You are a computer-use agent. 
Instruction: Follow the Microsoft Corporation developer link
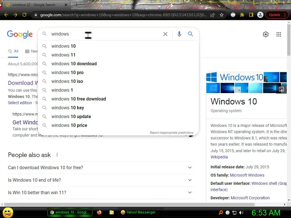click(250, 198)
